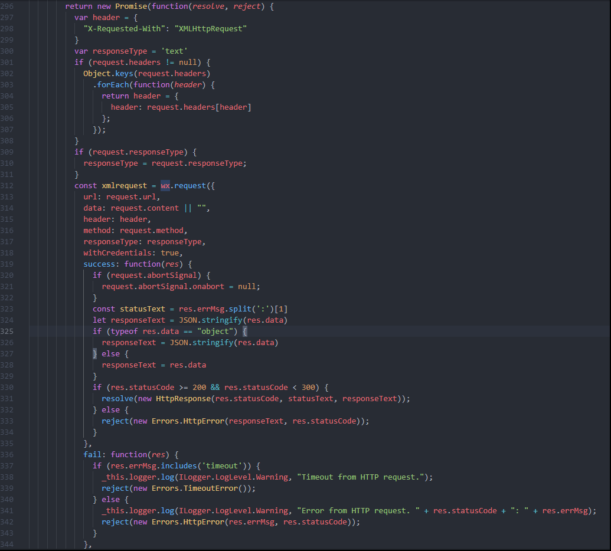This screenshot has width=611, height=551.
Task: Click request.method on line 316
Action: [152, 231]
